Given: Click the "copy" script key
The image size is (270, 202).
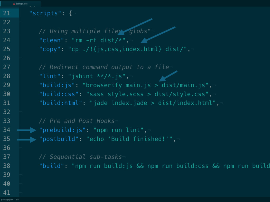Looking at the screenshot, I should tap(50, 49).
